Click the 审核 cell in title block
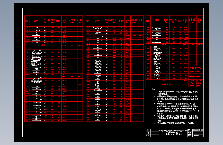The height and width of the screenshot is (145, 223). tap(148, 135)
